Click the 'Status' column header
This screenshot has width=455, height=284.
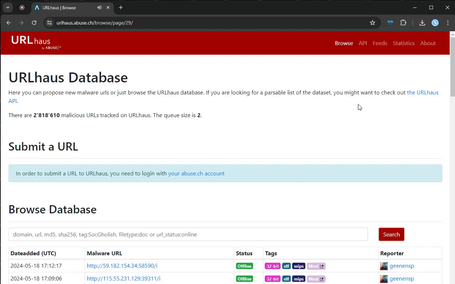tap(244, 253)
